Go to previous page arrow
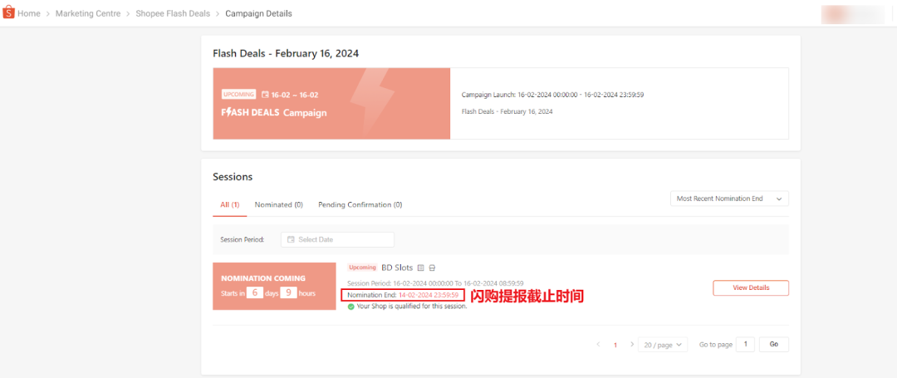The width and height of the screenshot is (897, 378). [x=598, y=344]
